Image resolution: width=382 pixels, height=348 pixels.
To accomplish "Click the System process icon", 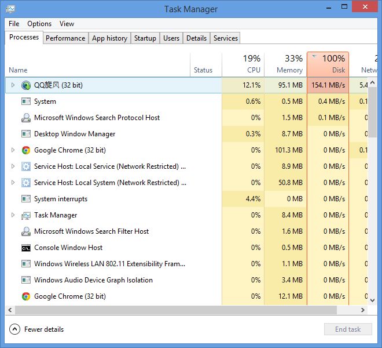I will (26, 101).
